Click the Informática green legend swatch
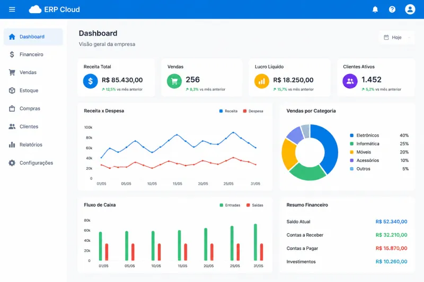 point(352,144)
